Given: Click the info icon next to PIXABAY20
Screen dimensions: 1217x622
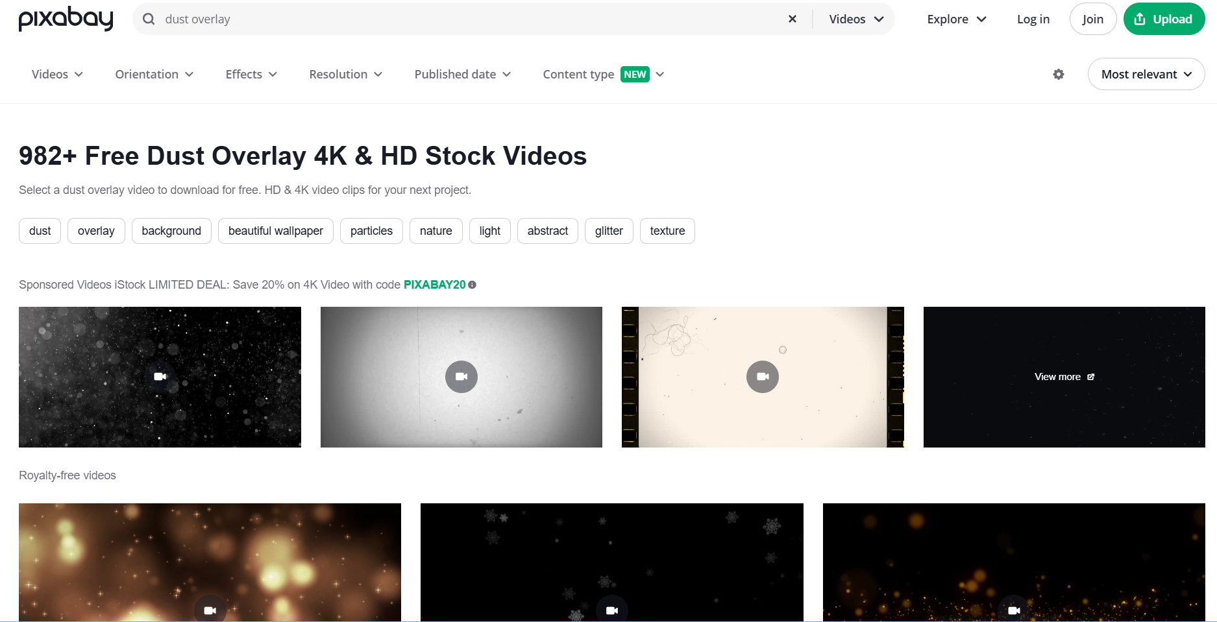Looking at the screenshot, I should click(x=473, y=285).
